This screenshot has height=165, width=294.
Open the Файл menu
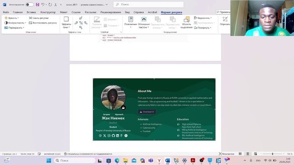[6, 12]
